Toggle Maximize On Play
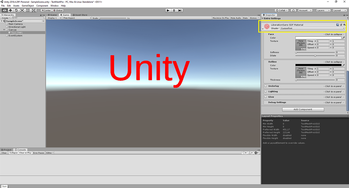Screen dimensions: 349x188 click(x=221, y=18)
